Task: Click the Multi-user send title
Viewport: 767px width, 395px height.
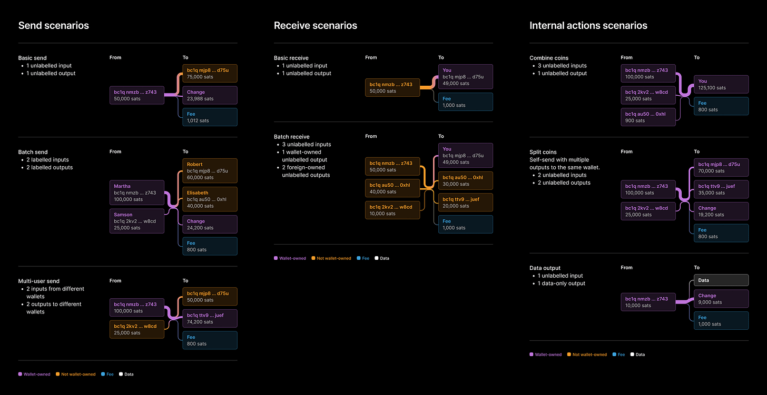Action: [39, 281]
